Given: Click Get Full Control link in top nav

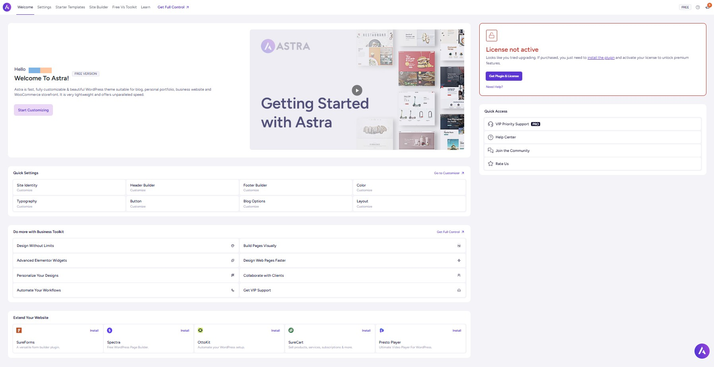Looking at the screenshot, I should [x=173, y=7].
